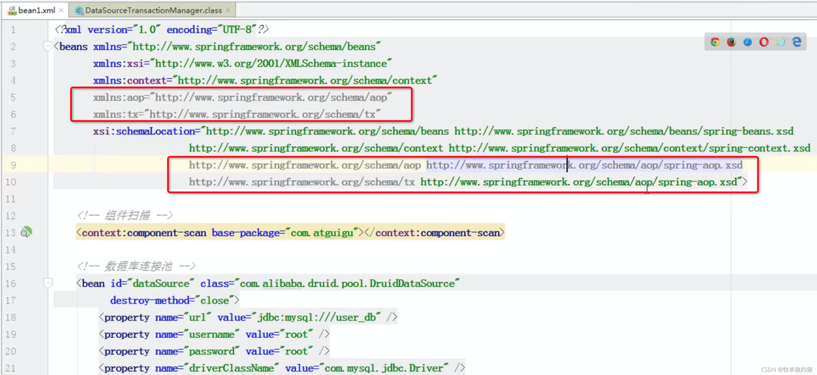The image size is (817, 375).
Task: Open preview in Firefox browser
Action: (731, 42)
